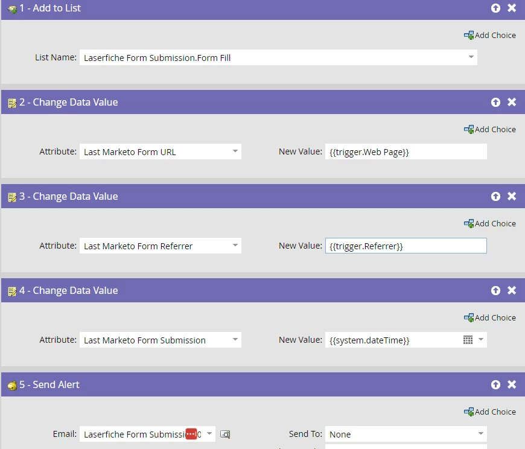
Task: Click the red ellipsis badge on Email field
Action: 191,434
